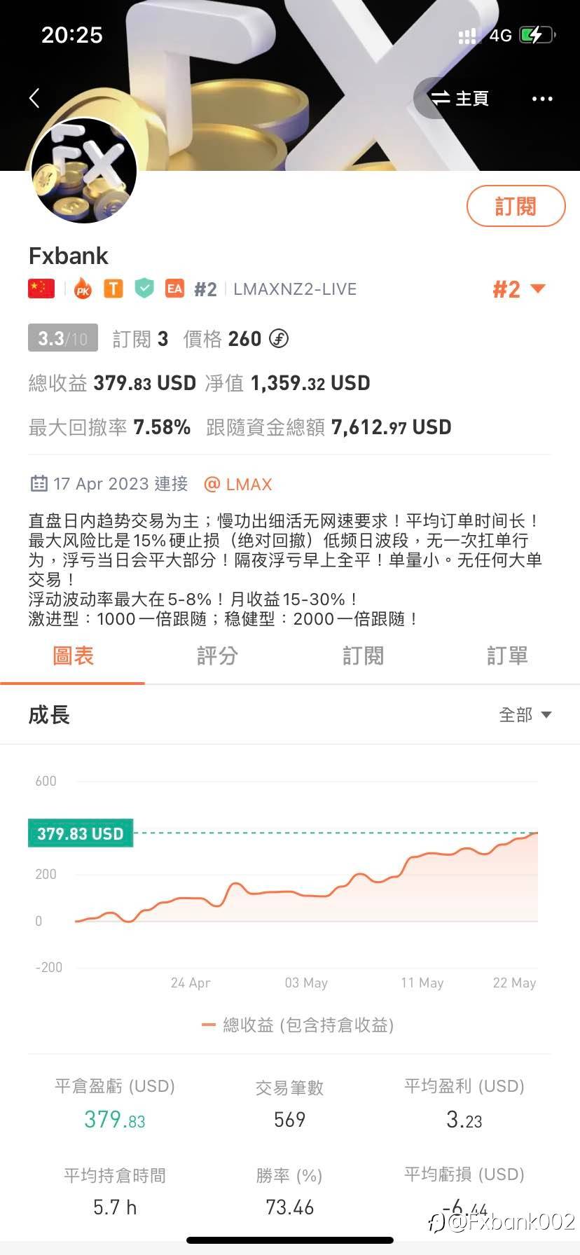Tap the calendar connection date icon

[39, 484]
